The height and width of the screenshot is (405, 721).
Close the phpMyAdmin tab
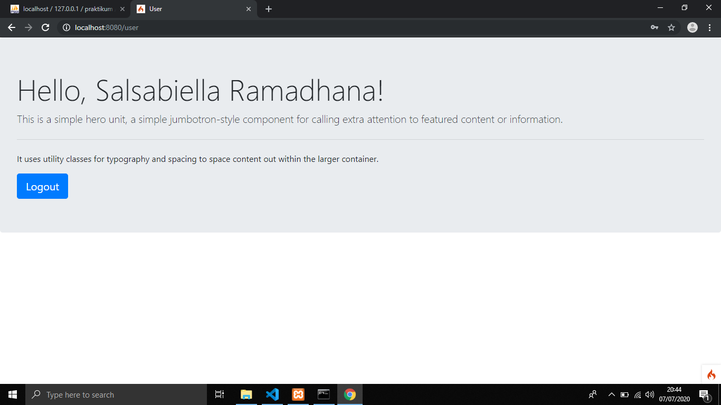pos(122,9)
